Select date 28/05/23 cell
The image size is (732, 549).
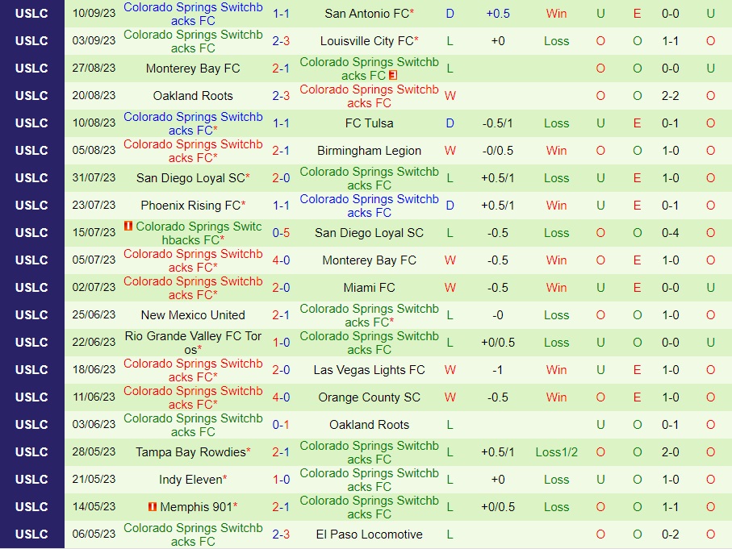(94, 452)
